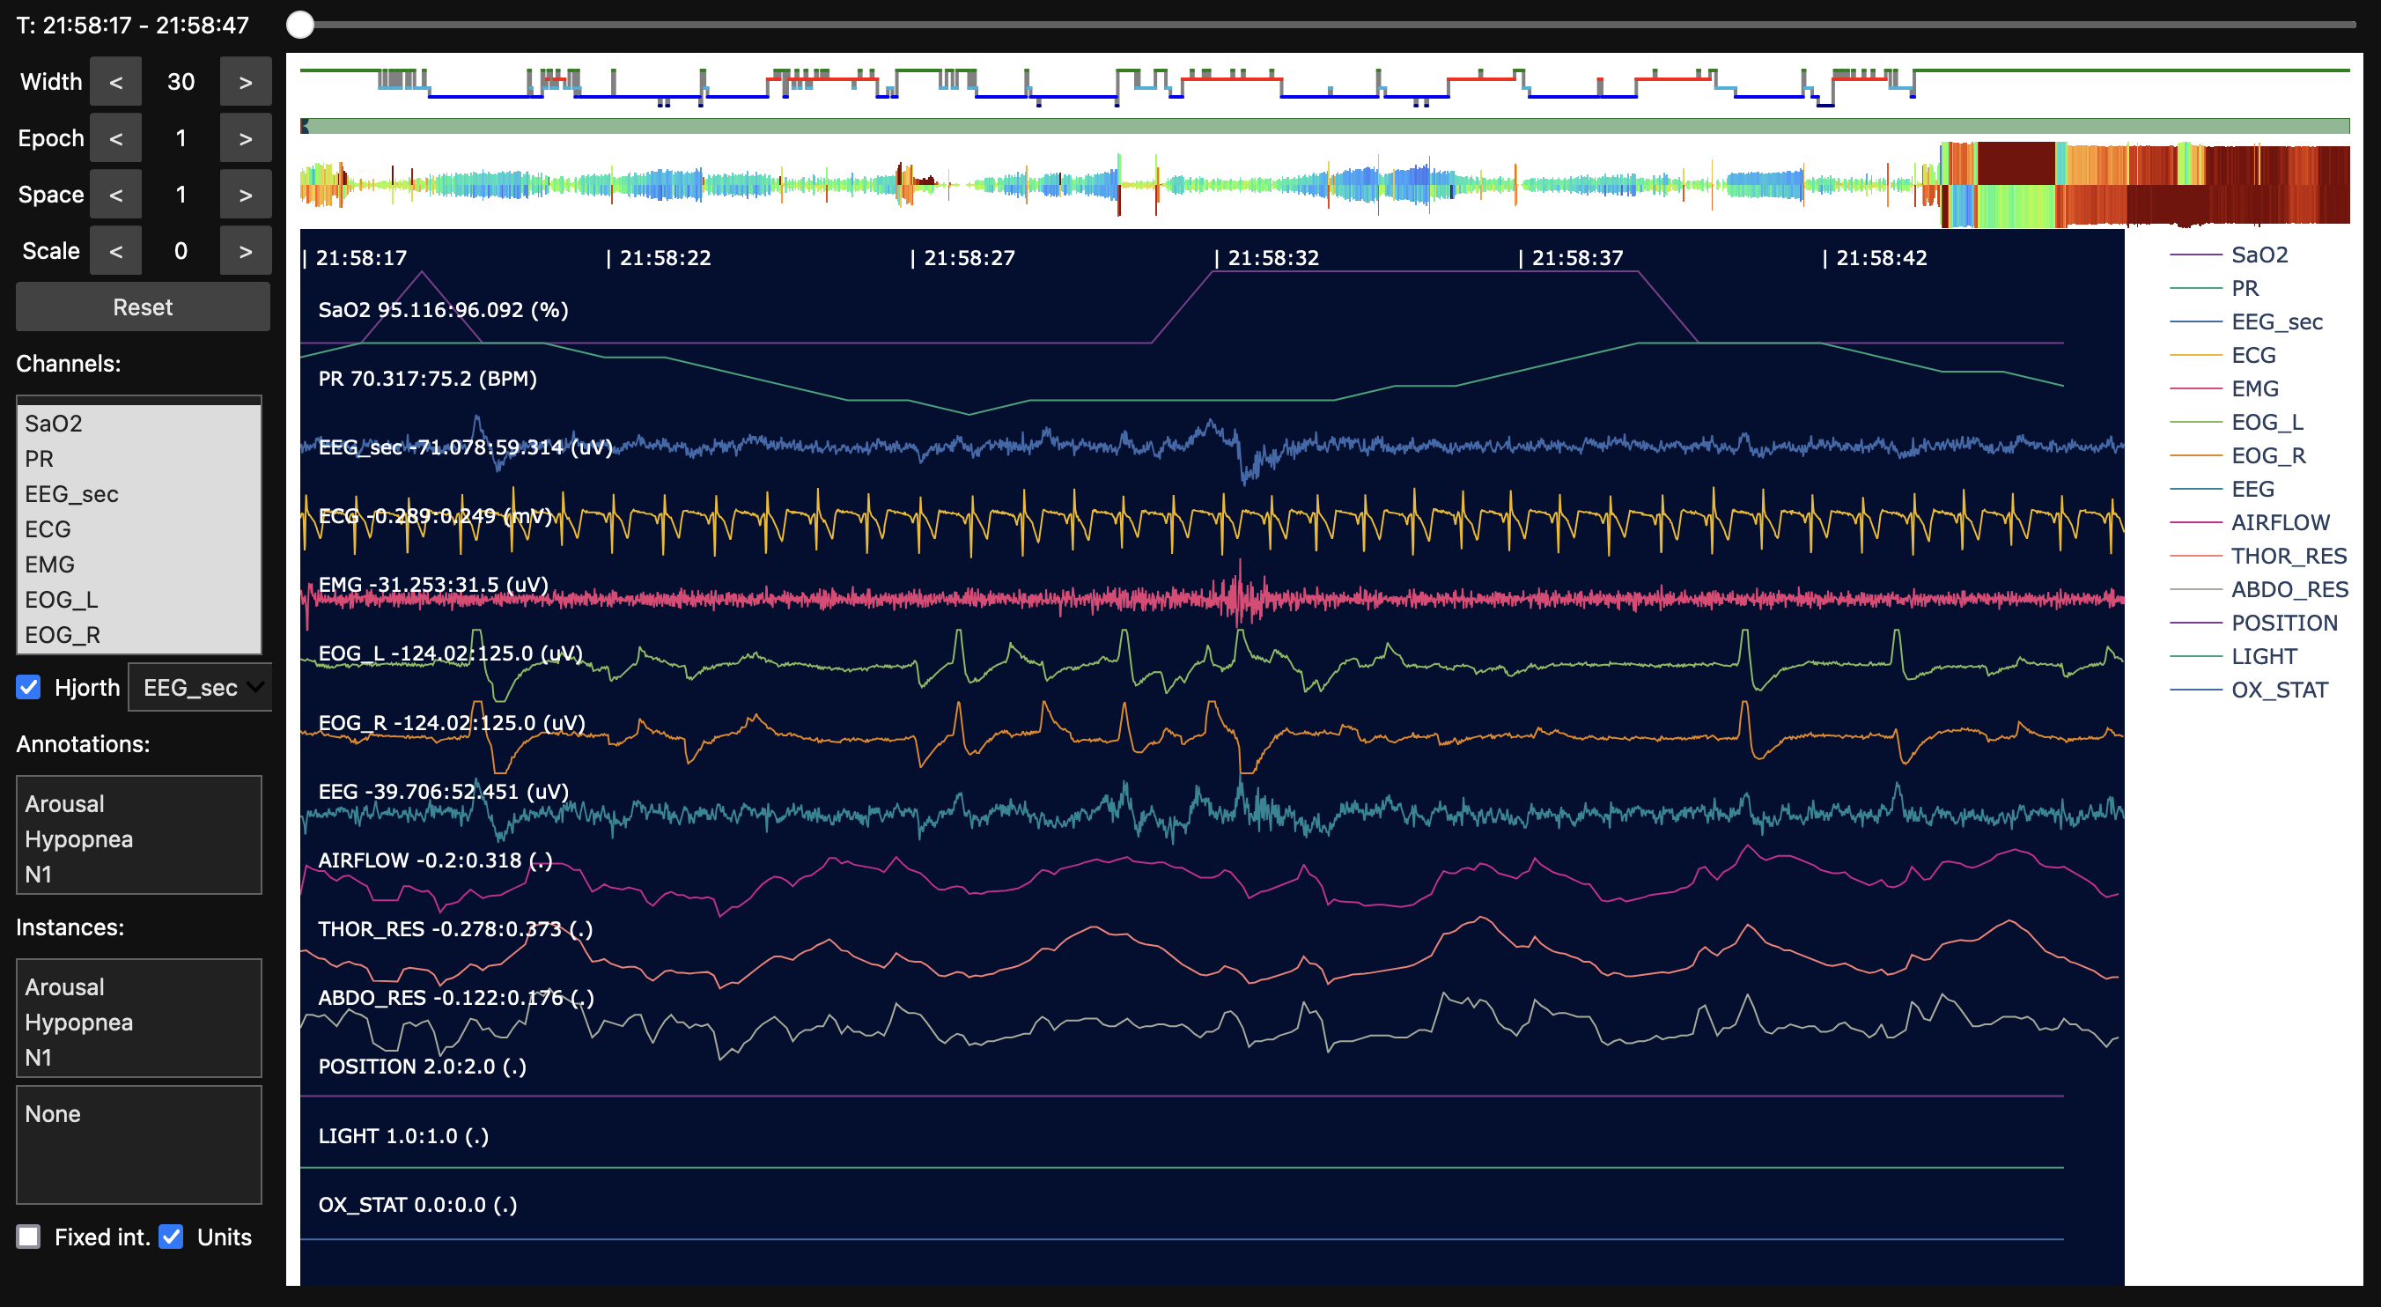Image resolution: width=2381 pixels, height=1307 pixels.
Task: Toggle the Hjorth checkbox
Action: tap(29, 687)
